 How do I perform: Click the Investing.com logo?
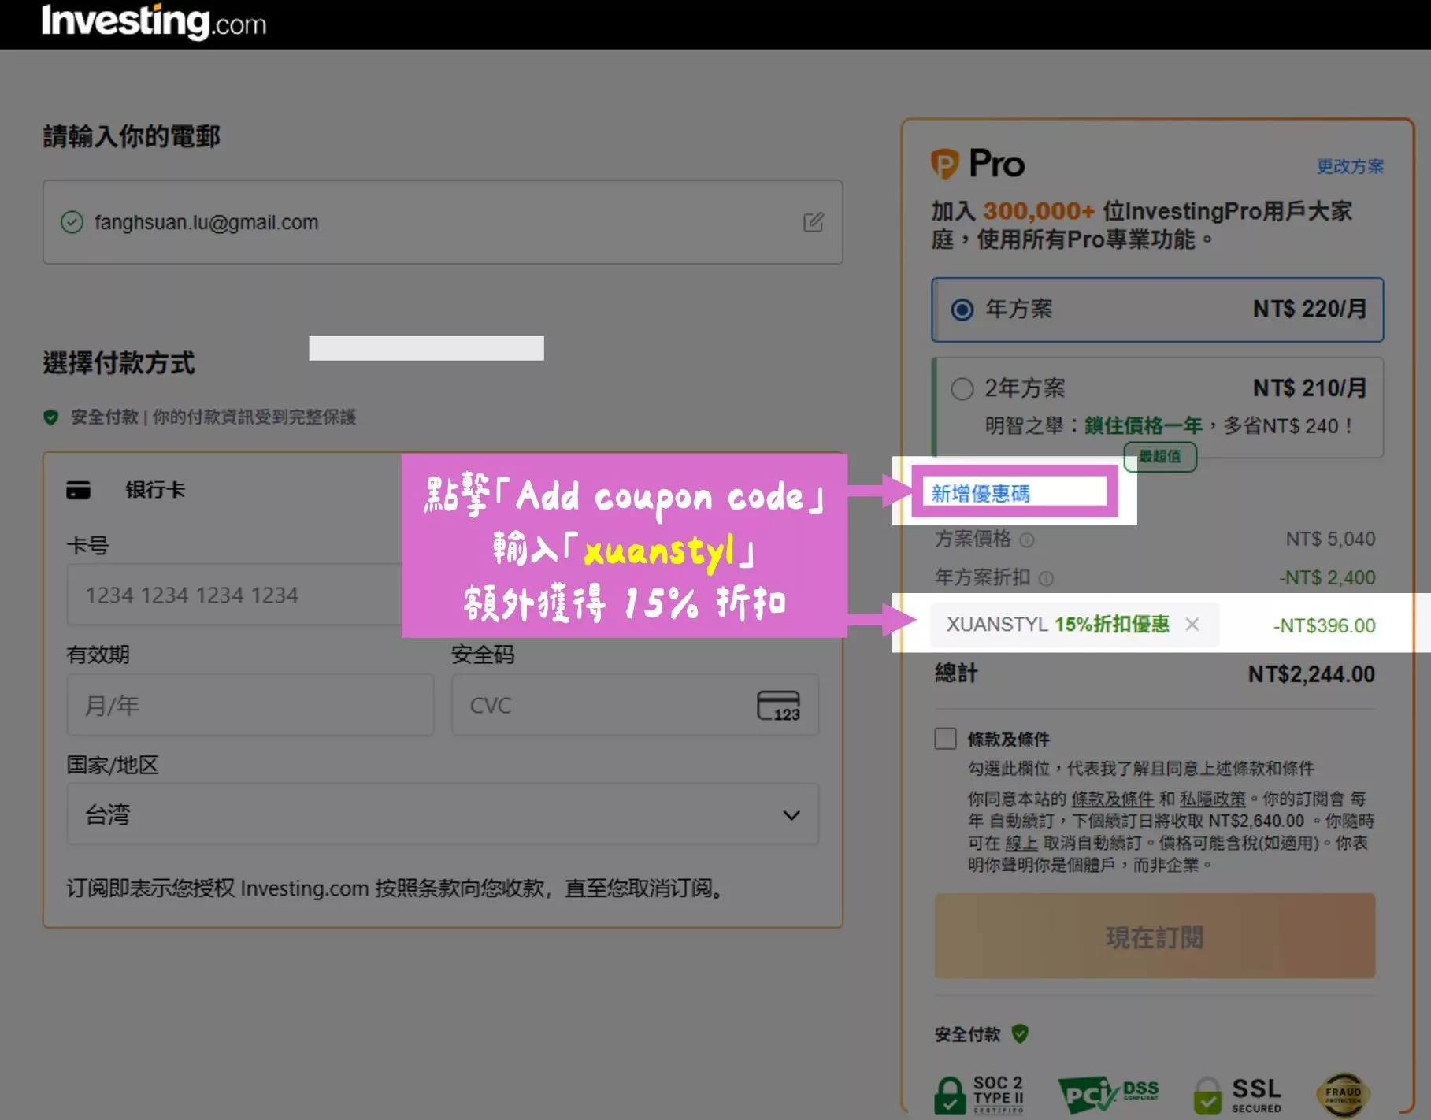(x=154, y=21)
